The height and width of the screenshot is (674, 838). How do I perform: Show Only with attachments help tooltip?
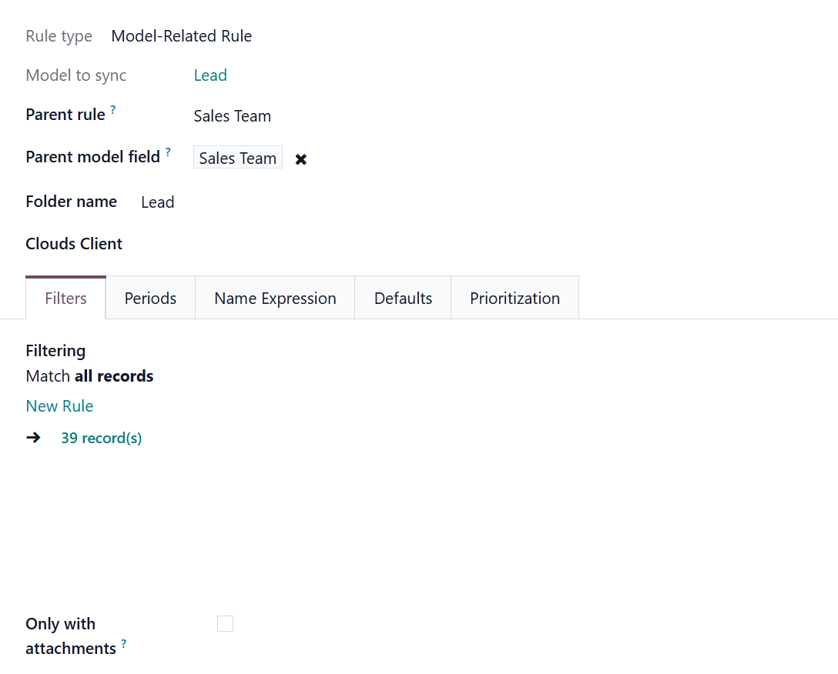tap(124, 644)
